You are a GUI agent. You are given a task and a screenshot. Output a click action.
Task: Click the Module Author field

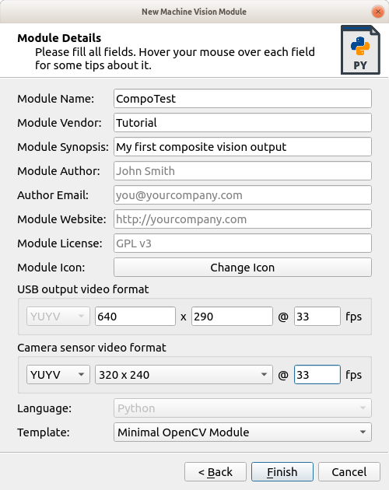point(243,170)
